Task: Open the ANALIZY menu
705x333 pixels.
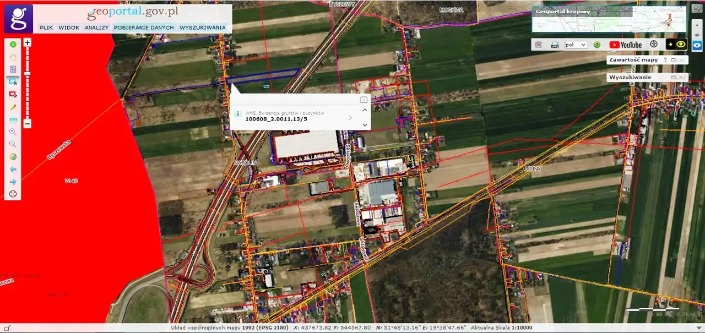Action: (96, 28)
